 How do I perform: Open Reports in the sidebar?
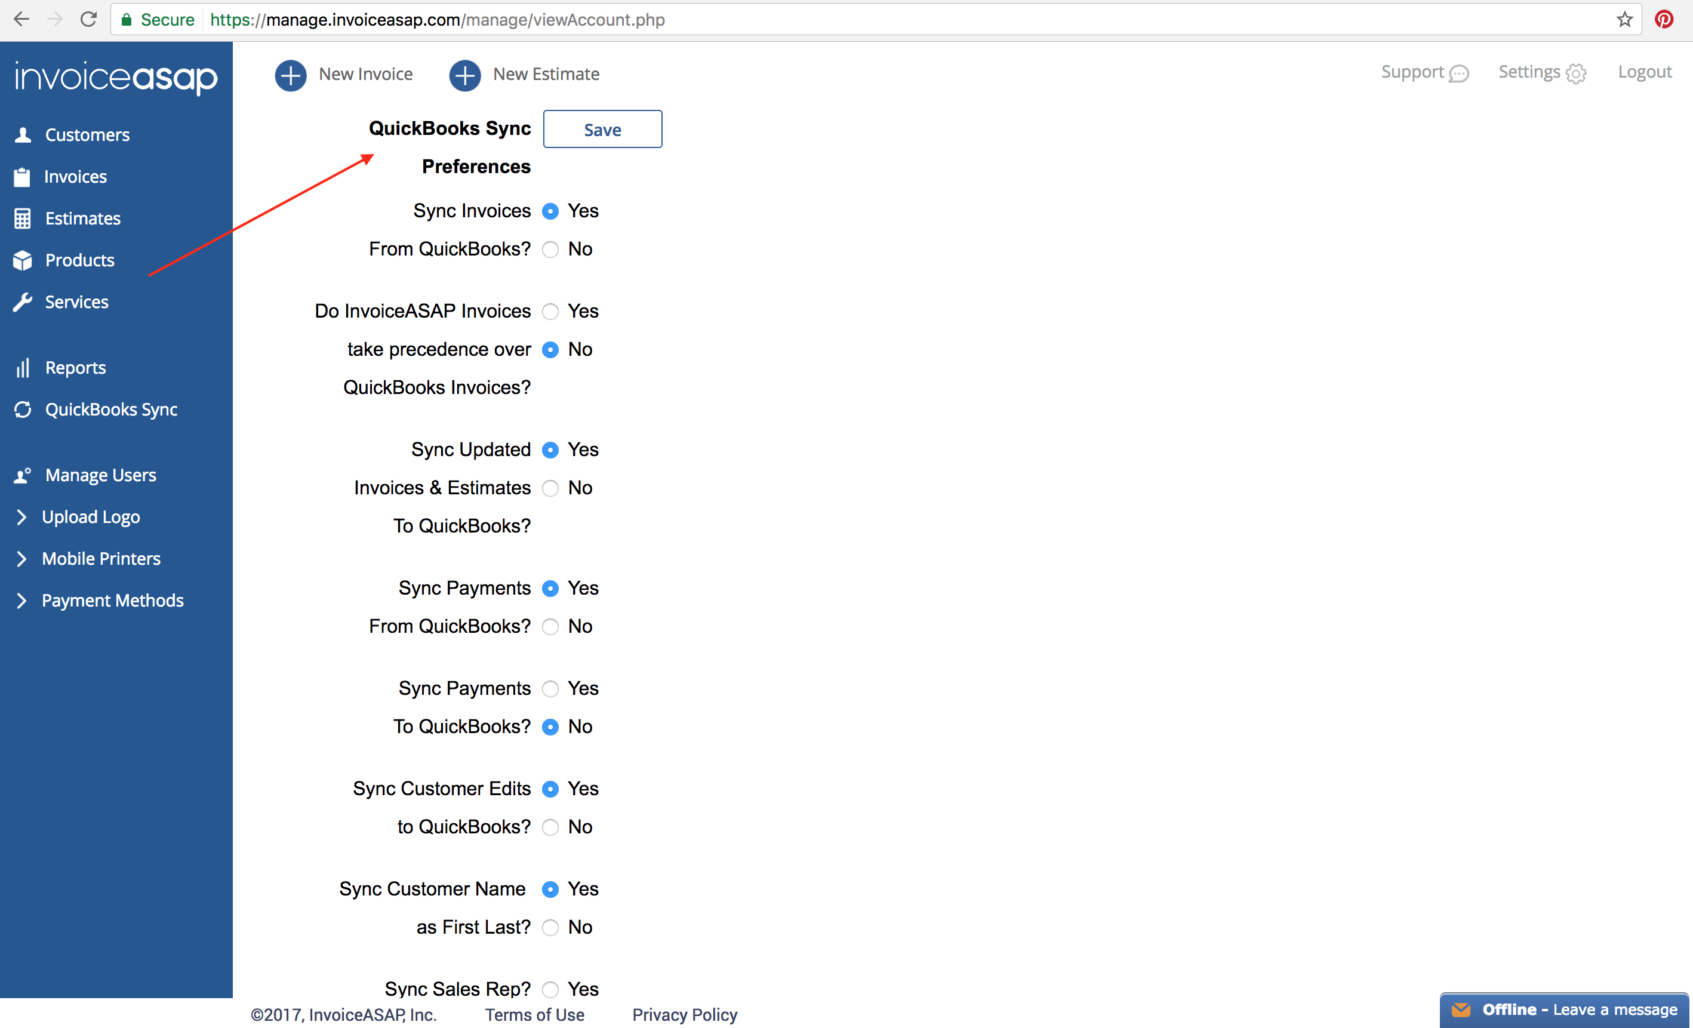[76, 368]
